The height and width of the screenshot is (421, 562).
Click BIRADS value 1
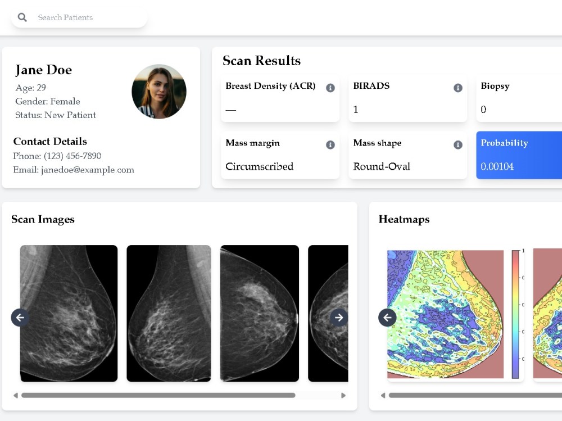click(x=356, y=110)
